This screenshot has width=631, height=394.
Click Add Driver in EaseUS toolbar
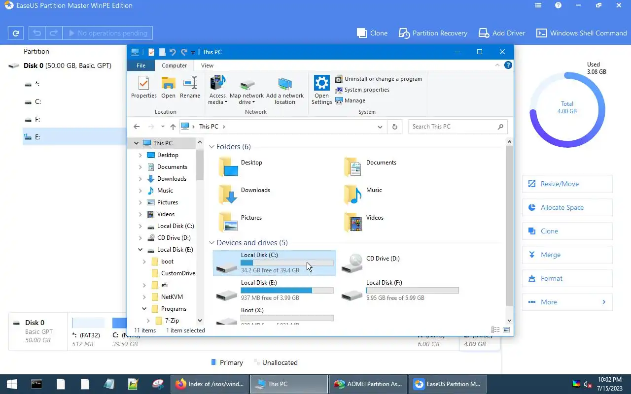pos(502,33)
